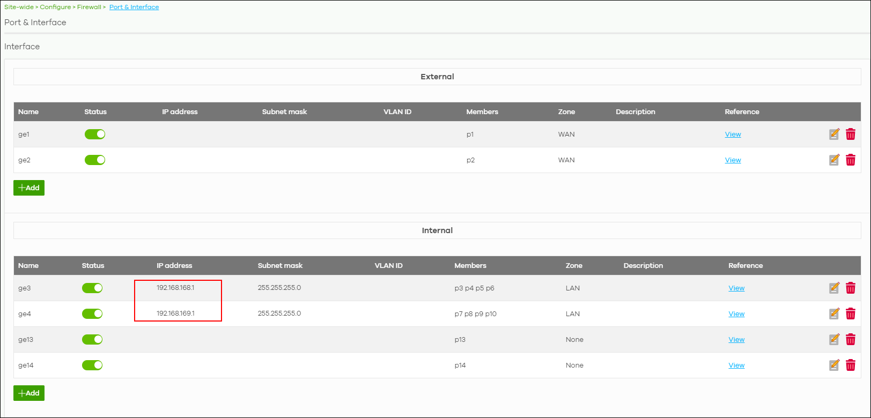Remove ge2 with the red trash icon
The height and width of the screenshot is (418, 871).
click(x=851, y=160)
